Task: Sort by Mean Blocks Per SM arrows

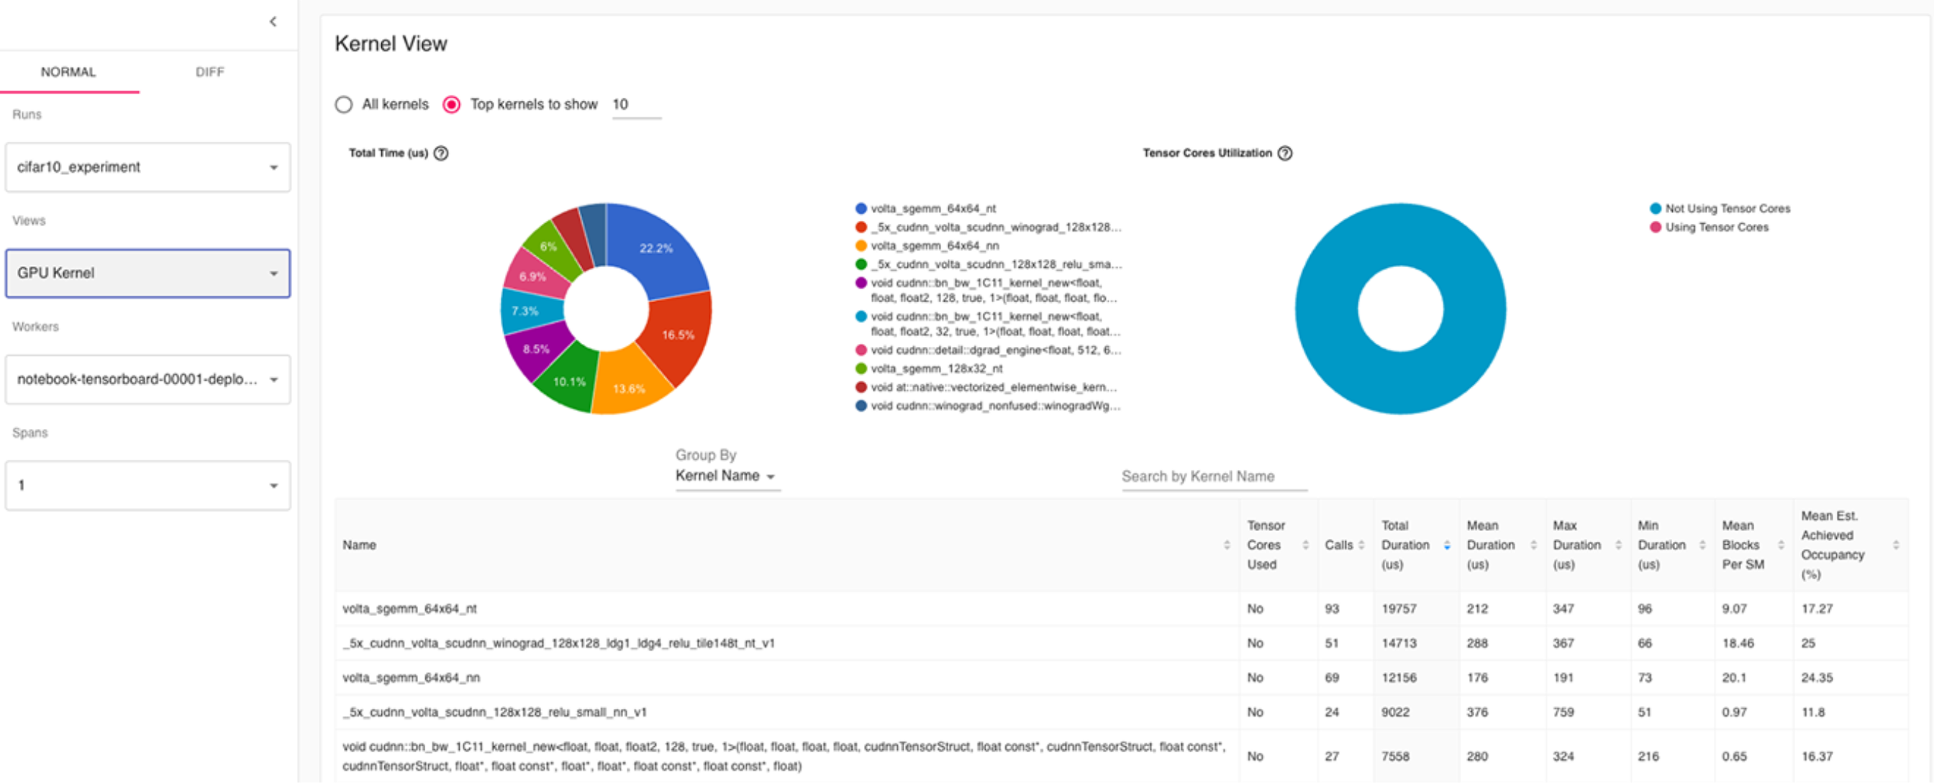Action: (1781, 545)
